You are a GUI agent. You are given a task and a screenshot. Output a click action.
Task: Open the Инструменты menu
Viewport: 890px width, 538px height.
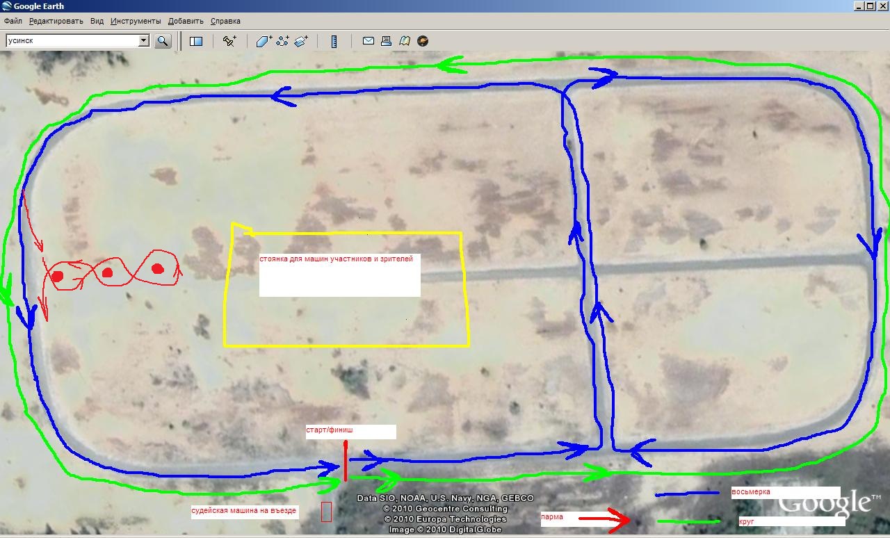(x=136, y=21)
